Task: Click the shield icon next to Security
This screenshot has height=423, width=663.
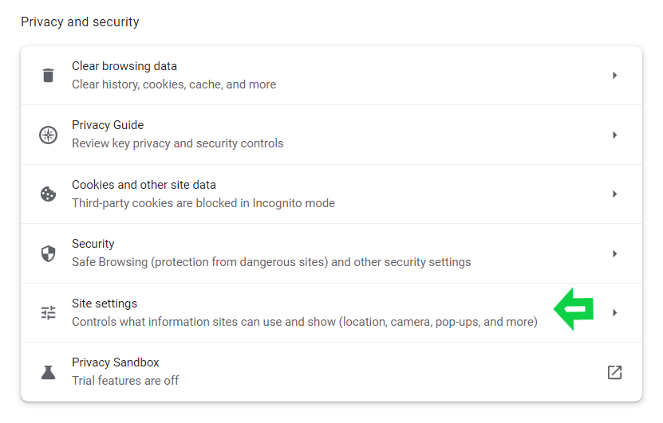Action: (x=49, y=253)
